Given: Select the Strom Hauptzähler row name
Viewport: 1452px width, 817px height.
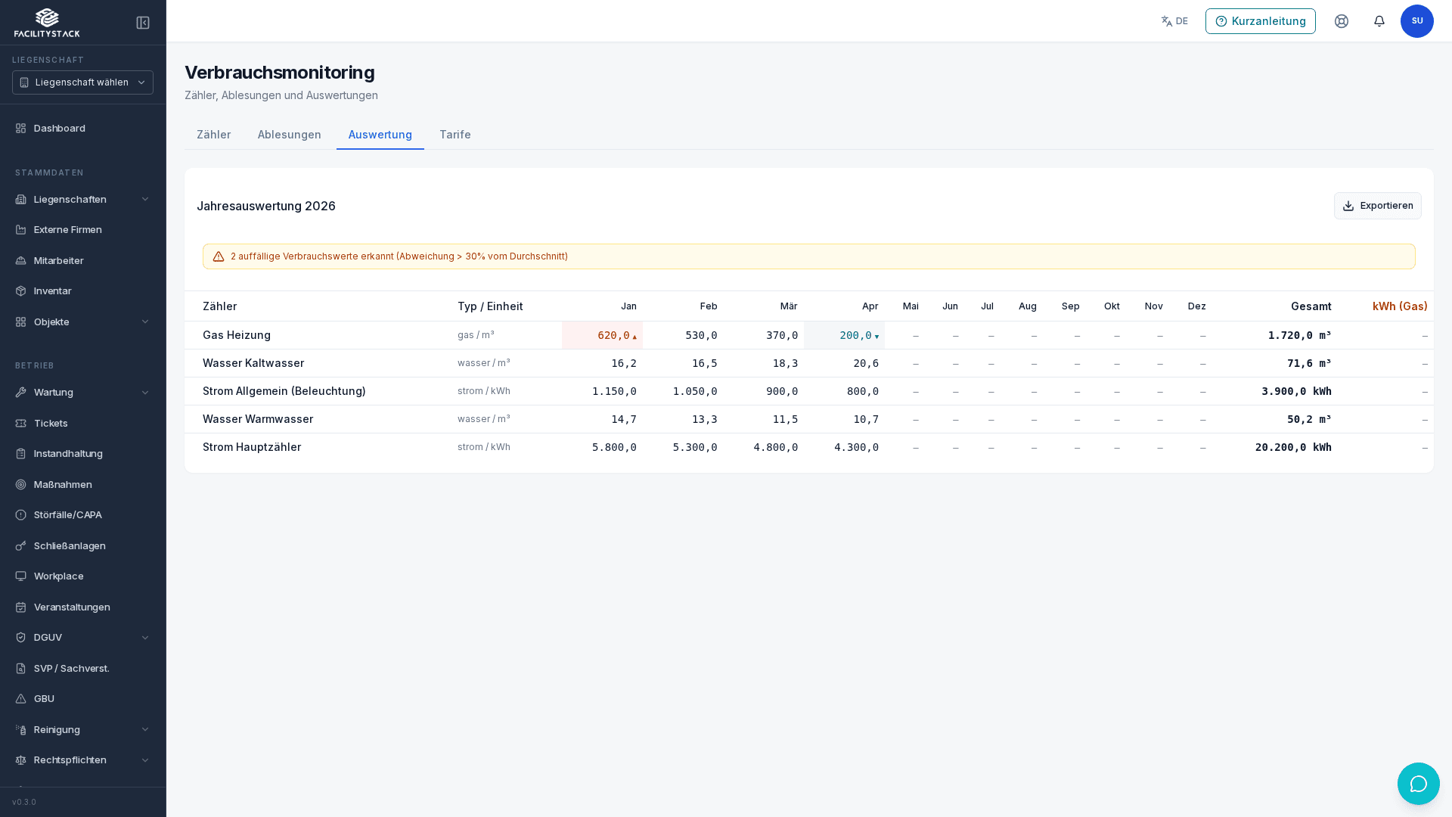Looking at the screenshot, I should pyautogui.click(x=252, y=447).
